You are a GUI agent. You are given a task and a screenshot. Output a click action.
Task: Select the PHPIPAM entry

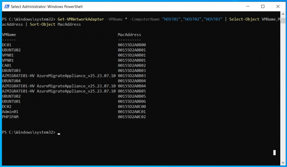point(10,117)
